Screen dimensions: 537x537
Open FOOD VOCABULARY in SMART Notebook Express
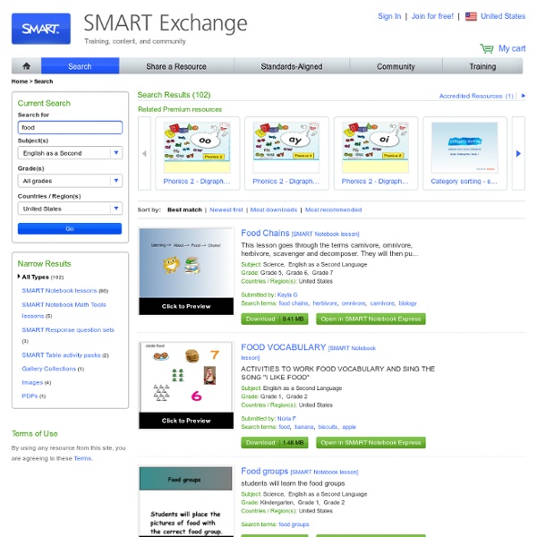pos(371,442)
